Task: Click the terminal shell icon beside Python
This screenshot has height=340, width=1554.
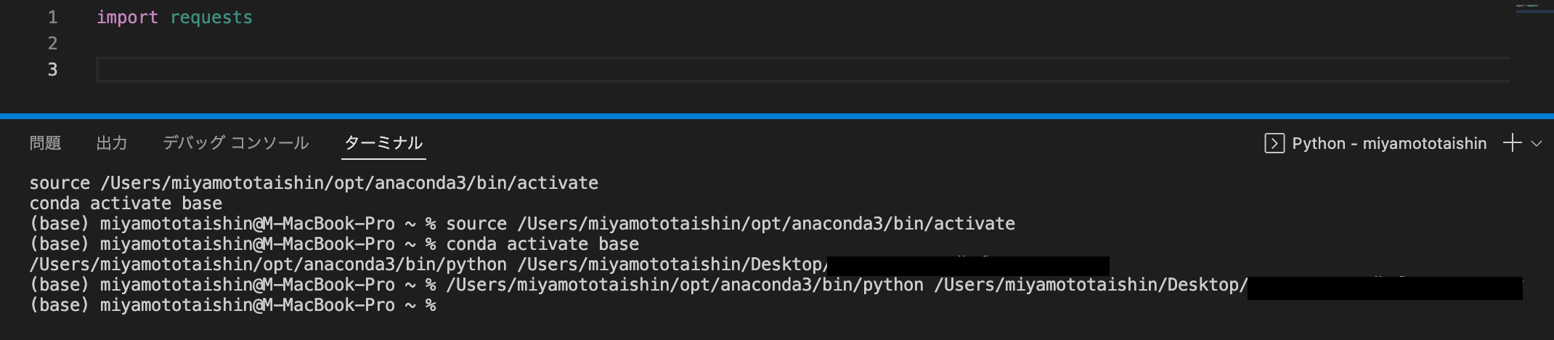Action: click(1274, 143)
